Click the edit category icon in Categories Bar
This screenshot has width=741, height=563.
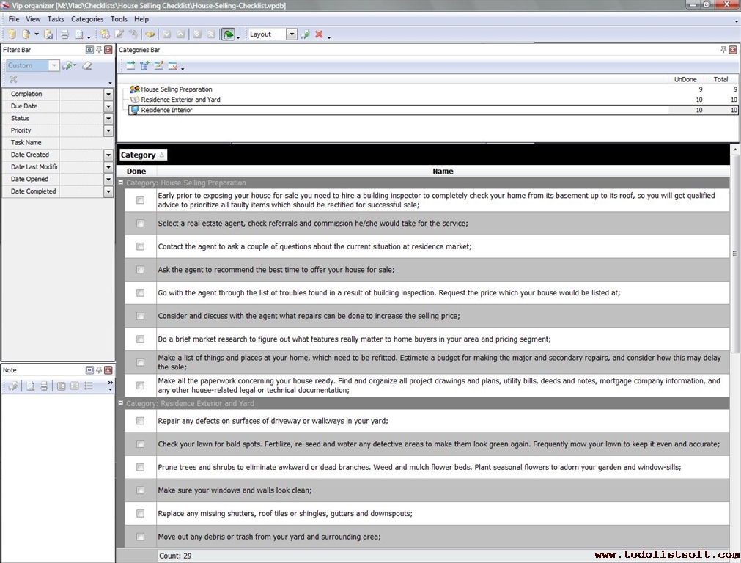[x=158, y=66]
